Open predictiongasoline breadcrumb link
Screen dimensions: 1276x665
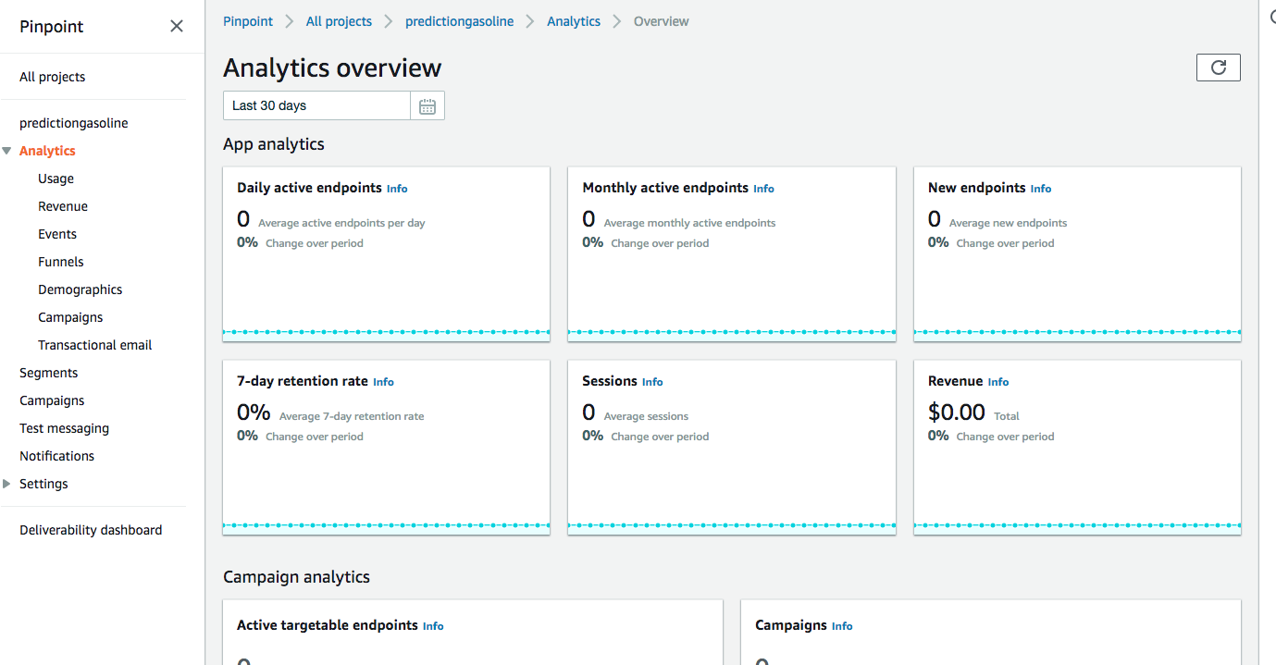tap(459, 21)
